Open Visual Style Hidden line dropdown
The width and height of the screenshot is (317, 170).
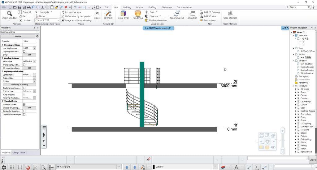point(34,61)
